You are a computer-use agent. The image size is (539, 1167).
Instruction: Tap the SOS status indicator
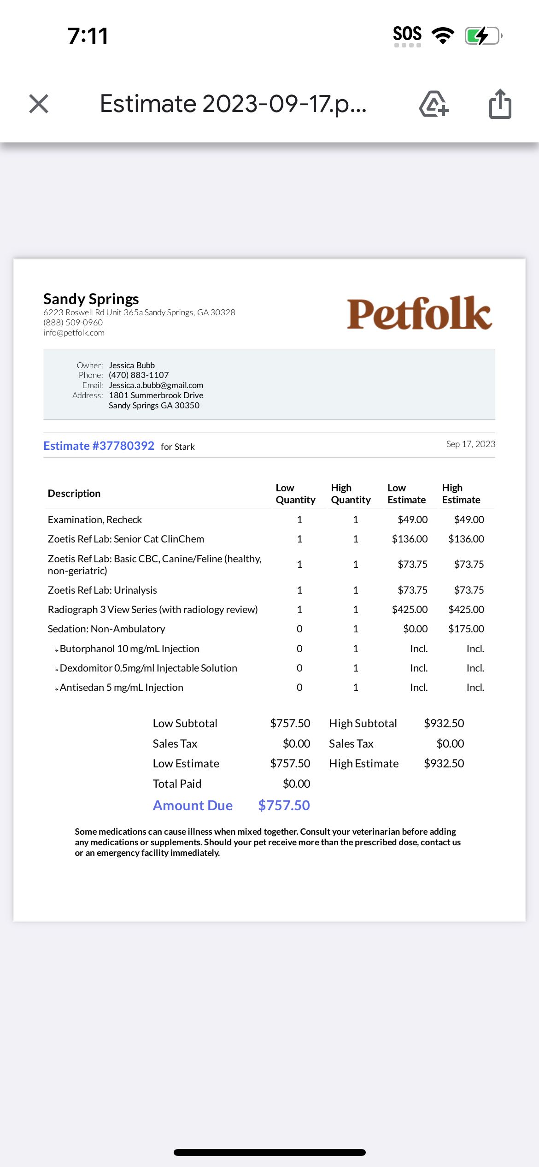407,36
